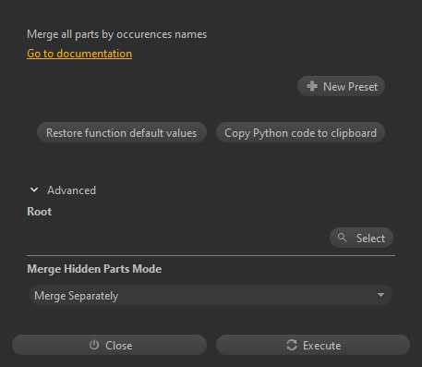Copy Python code to clipboard
The width and height of the screenshot is (422, 367).
click(x=300, y=132)
